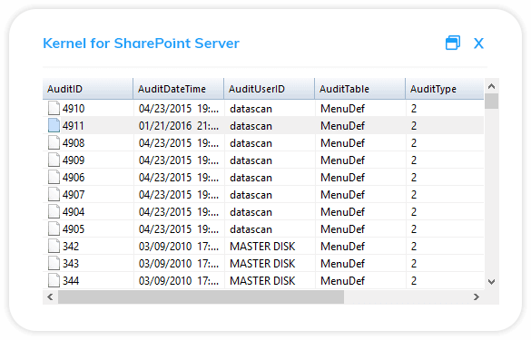Select AuditID 342 text
The image size is (531, 340).
[71, 247]
